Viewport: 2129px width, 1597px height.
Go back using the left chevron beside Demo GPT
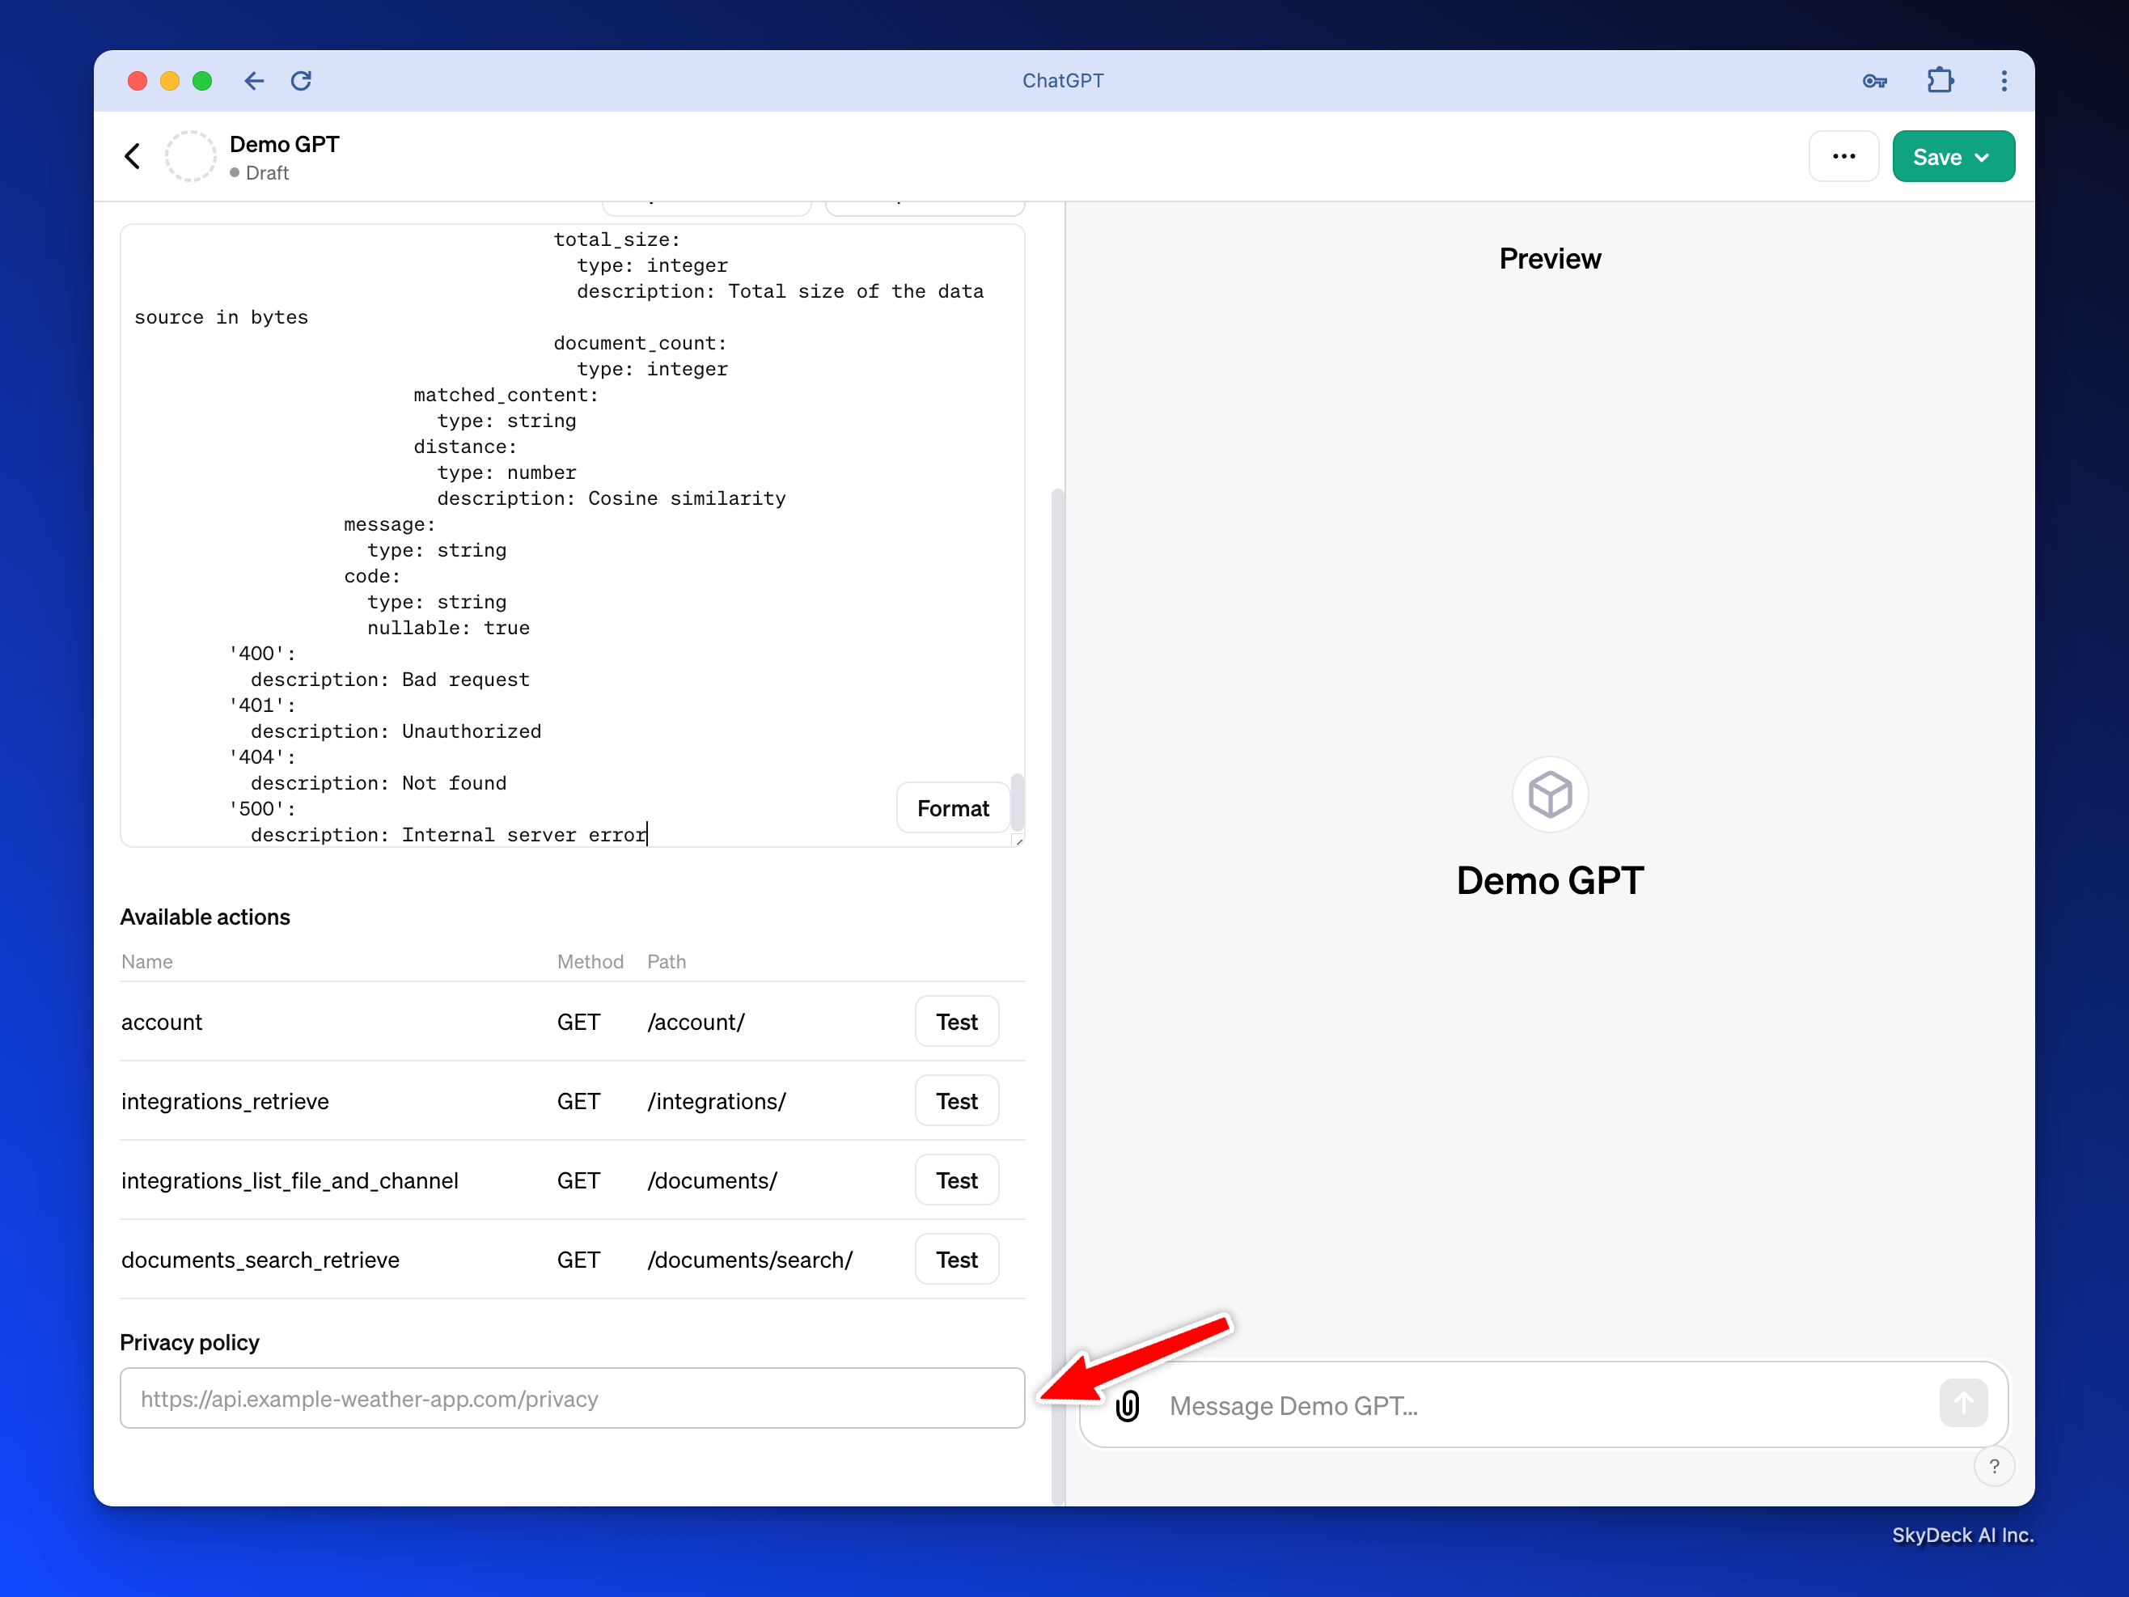tap(133, 156)
